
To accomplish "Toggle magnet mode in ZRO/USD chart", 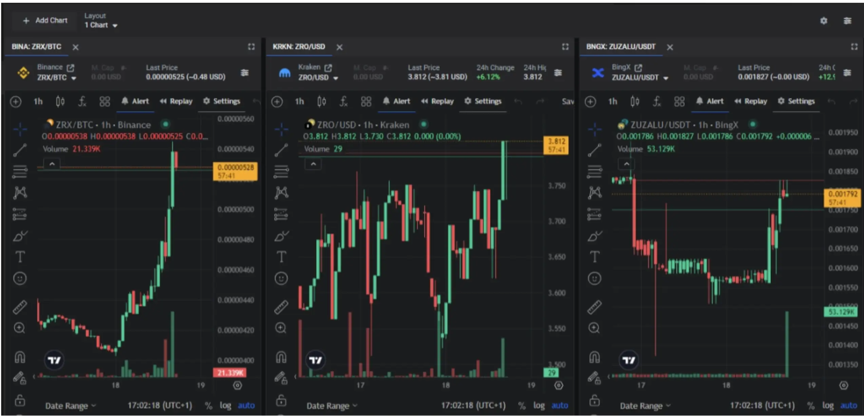I will pyautogui.click(x=281, y=357).
